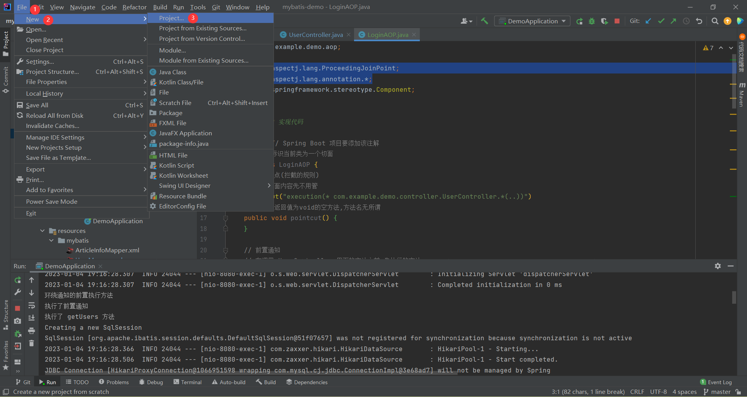Image resolution: width=747 pixels, height=397 pixels.
Task: Expand Open Recent submenu
Action: [x=145, y=39]
